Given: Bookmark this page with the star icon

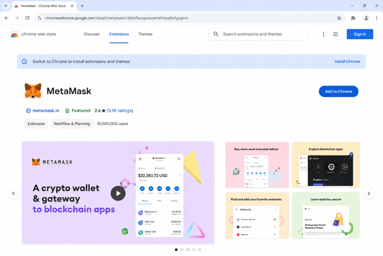Looking at the screenshot, I should [339, 18].
